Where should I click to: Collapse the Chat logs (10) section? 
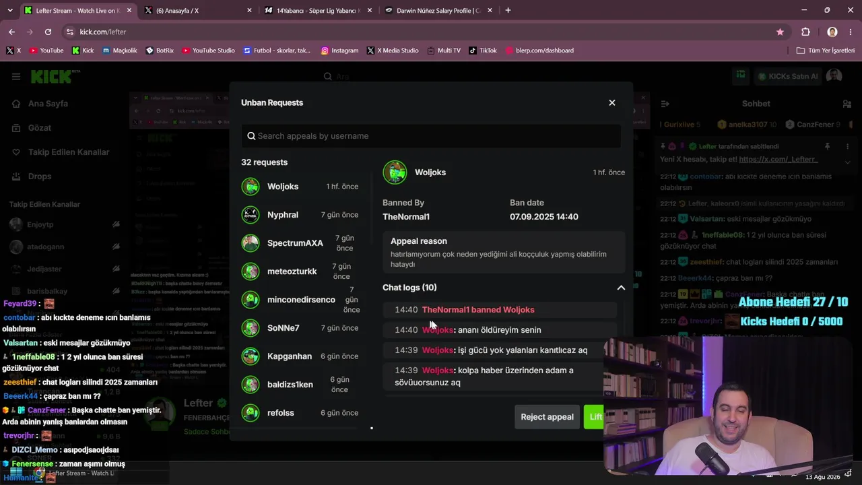620,288
